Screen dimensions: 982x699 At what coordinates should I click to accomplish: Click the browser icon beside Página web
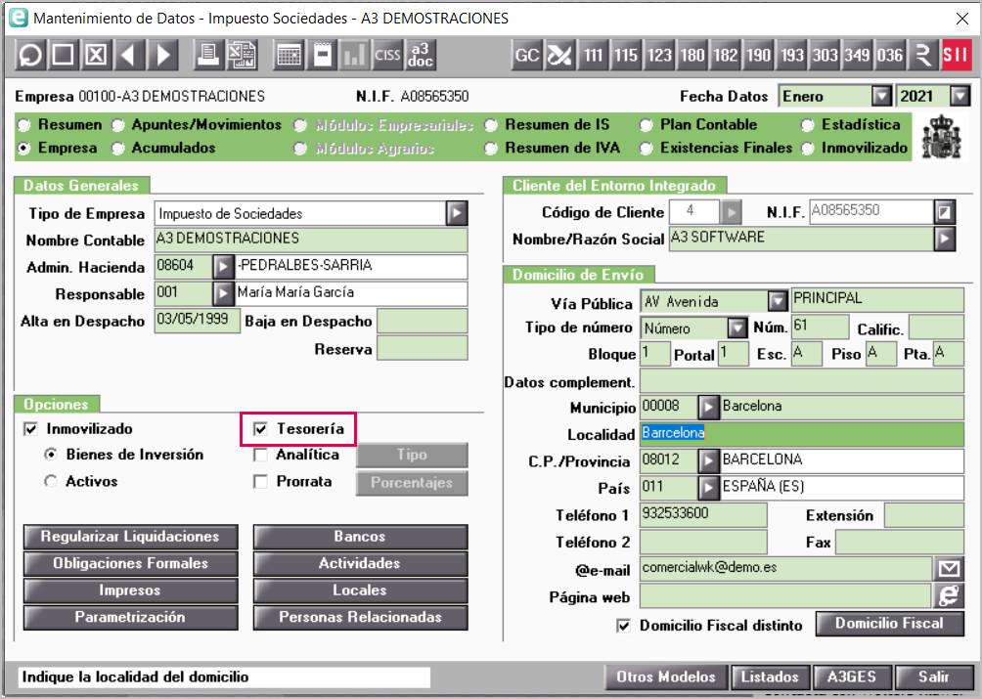(x=949, y=595)
